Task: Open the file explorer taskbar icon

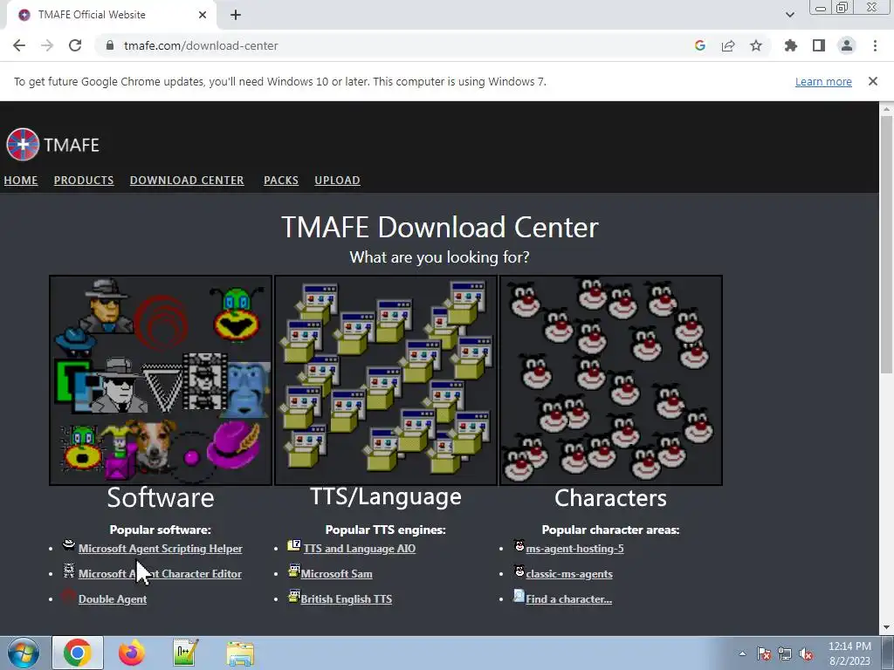Action: click(x=240, y=653)
